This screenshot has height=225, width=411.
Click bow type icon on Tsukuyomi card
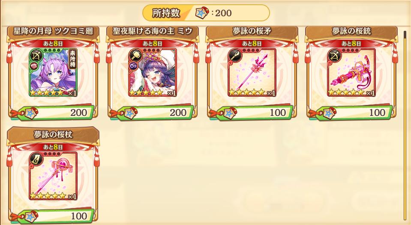click(x=36, y=55)
